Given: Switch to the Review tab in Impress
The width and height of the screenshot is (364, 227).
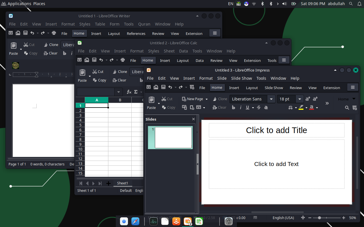Looking at the screenshot, I should tap(295, 88).
